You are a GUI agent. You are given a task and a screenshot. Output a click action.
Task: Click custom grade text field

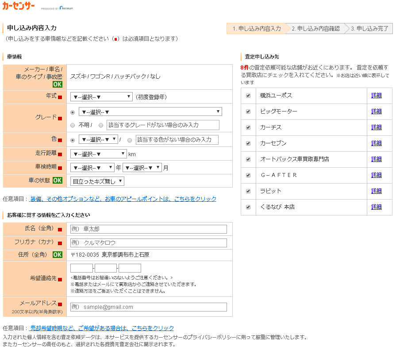click(x=163, y=125)
